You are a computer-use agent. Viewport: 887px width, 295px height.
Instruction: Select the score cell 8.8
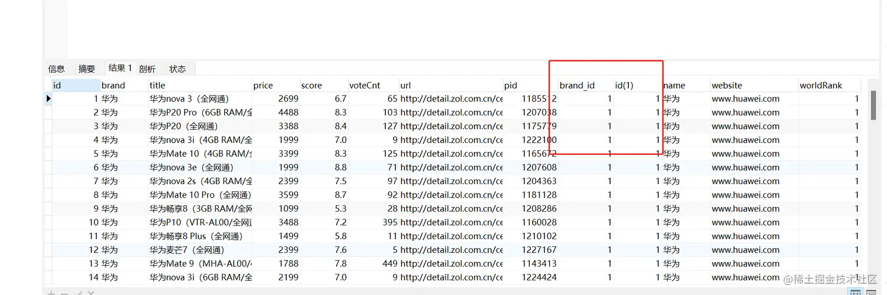pyautogui.click(x=324, y=168)
